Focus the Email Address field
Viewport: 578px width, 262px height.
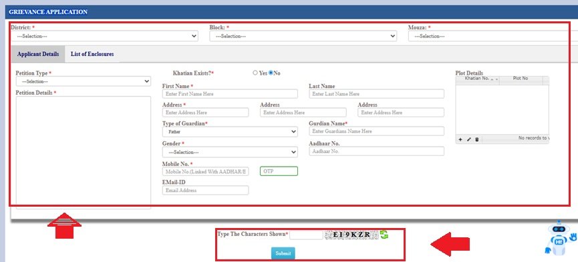click(205, 190)
